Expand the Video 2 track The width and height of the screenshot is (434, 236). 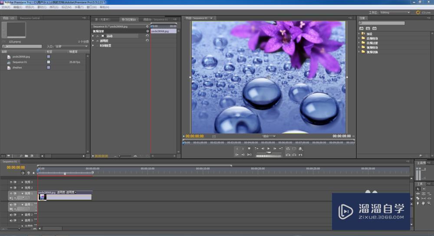pos(22,187)
